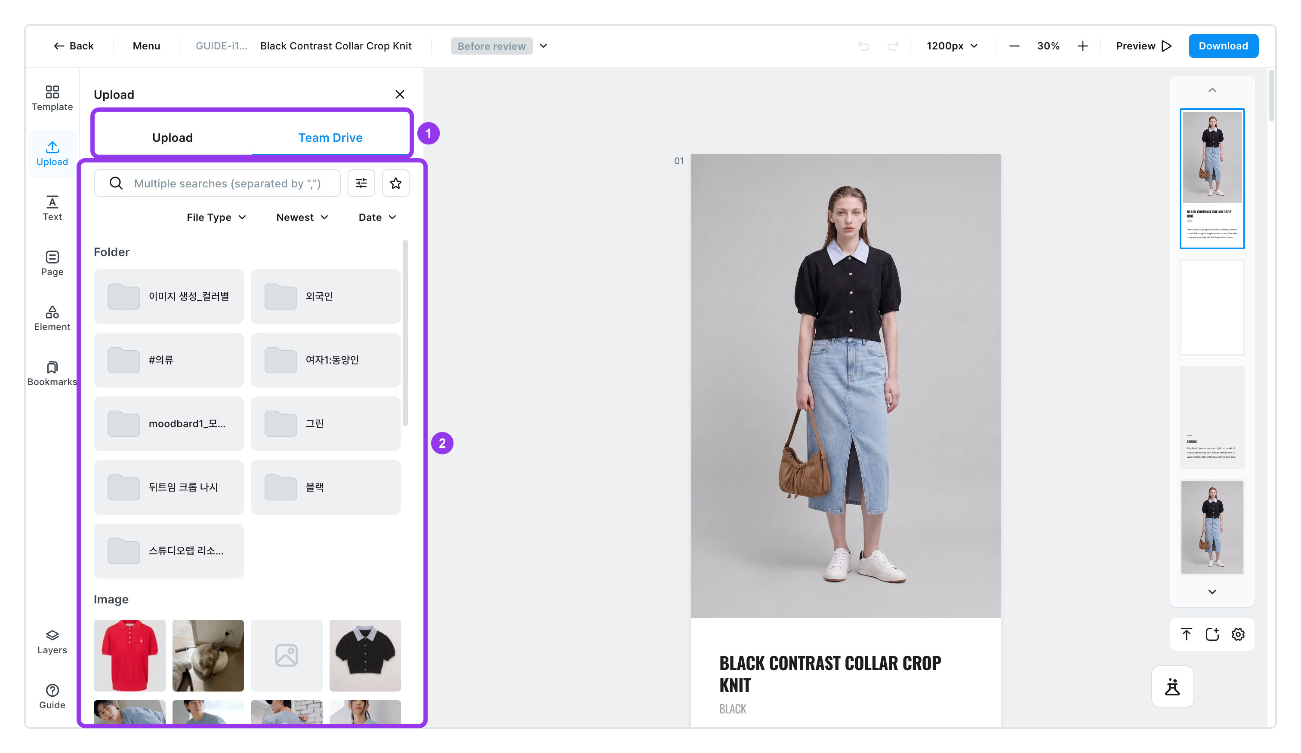Image resolution: width=1301 pixels, height=753 pixels.
Task: Close the Upload panel
Action: [x=400, y=95]
